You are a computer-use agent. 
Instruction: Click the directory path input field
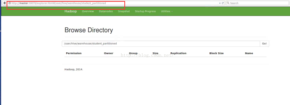click(161, 44)
